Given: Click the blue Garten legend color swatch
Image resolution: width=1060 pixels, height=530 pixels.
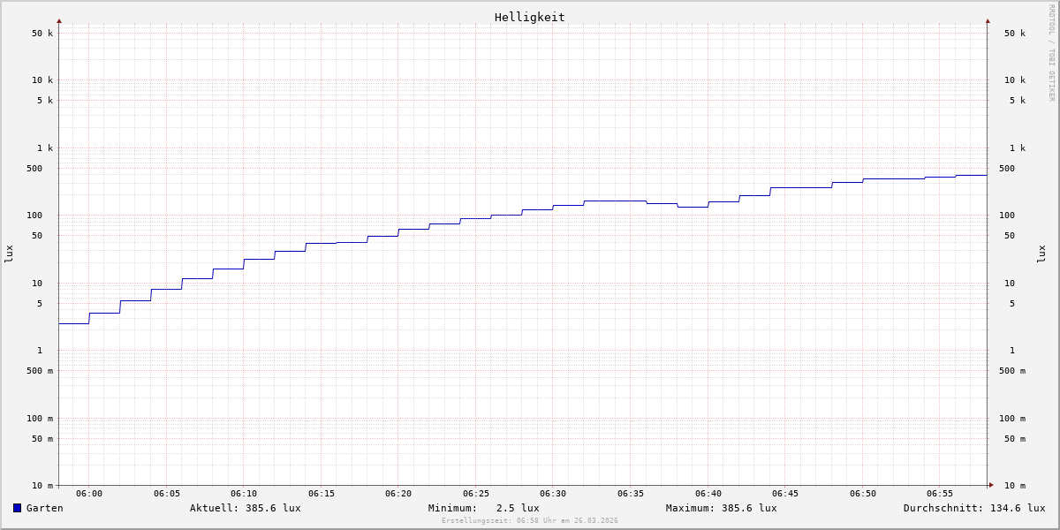Looking at the screenshot, I should tap(17, 508).
